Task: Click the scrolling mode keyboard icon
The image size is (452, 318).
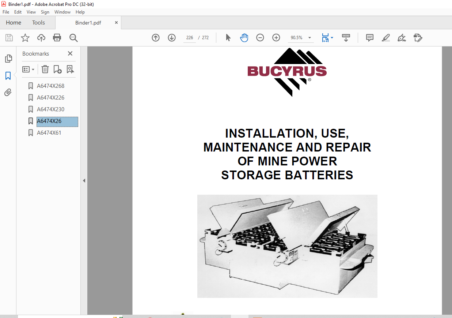Action: [x=346, y=38]
